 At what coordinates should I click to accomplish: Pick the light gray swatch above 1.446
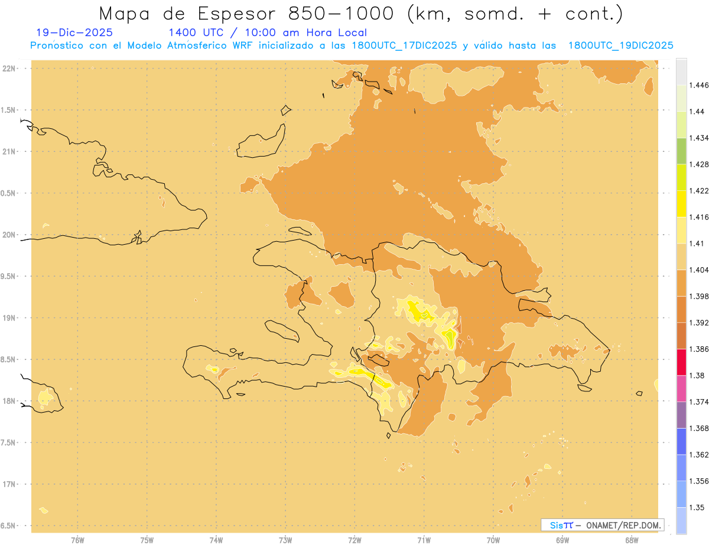point(681,72)
